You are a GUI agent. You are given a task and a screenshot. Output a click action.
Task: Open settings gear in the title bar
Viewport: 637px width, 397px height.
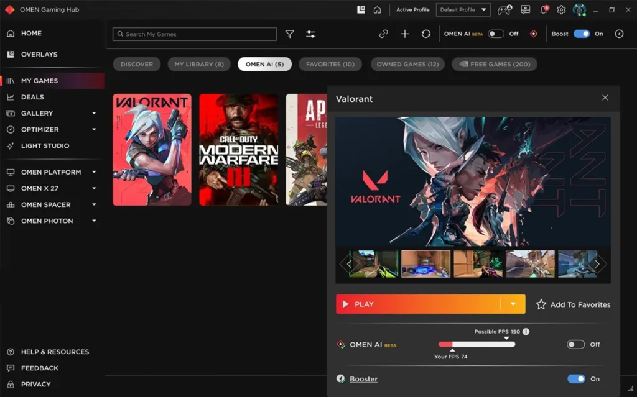tap(561, 10)
